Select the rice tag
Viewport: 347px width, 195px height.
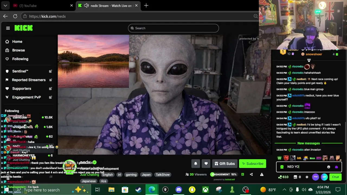pos(104,181)
